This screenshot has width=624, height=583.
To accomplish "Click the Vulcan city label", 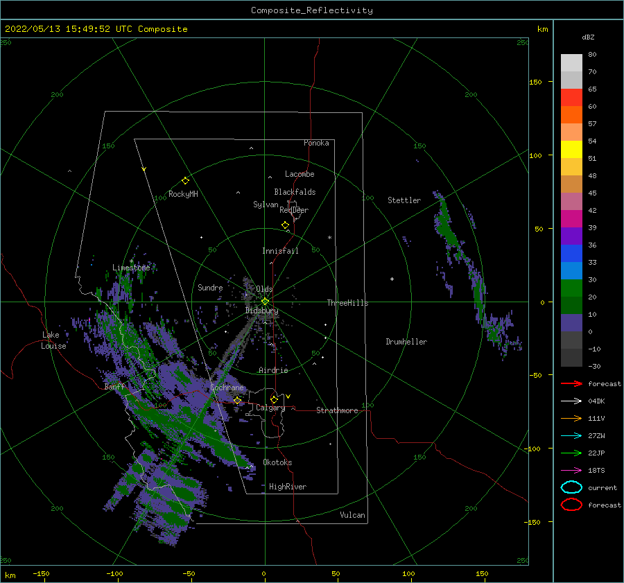I will coord(352,515).
